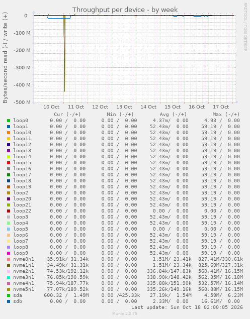The width and height of the screenshot is (250, 319).
Task: Click the '15 Oct' x-axis label
Action: [x=173, y=107]
